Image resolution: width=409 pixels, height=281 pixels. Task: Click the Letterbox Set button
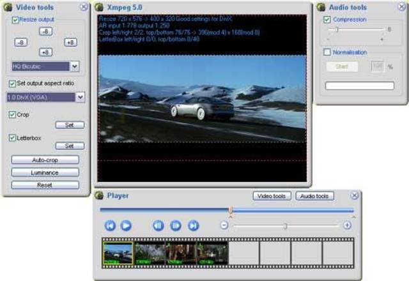tap(70, 146)
